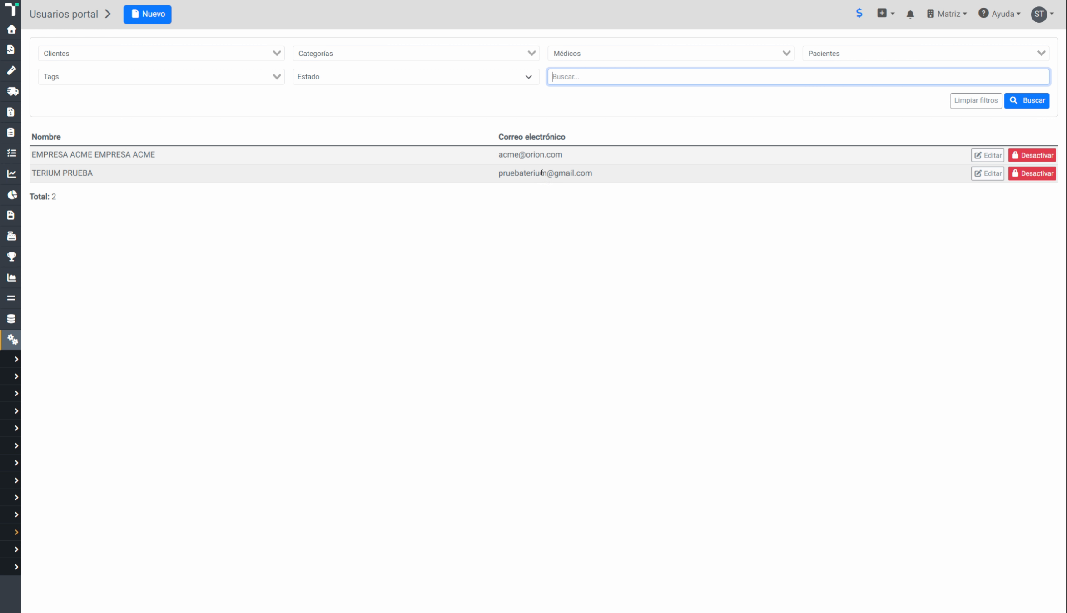Edit the EMPRESA ACME user
The image size is (1067, 613).
click(x=988, y=155)
